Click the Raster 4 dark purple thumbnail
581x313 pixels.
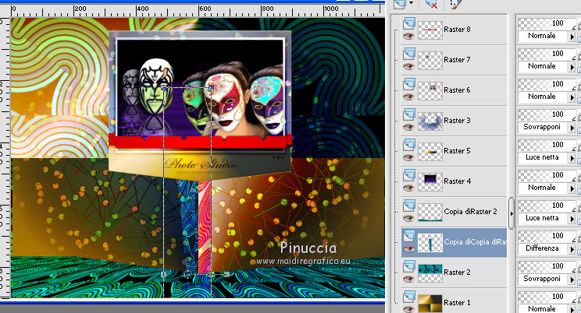(430, 181)
